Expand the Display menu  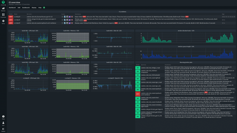pos(34,7)
